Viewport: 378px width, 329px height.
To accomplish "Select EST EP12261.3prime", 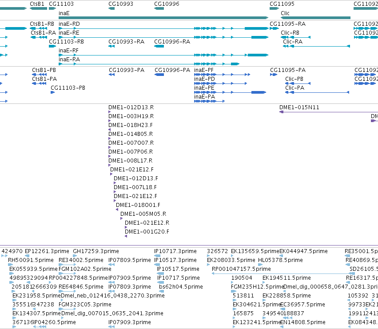I will [47, 251].
